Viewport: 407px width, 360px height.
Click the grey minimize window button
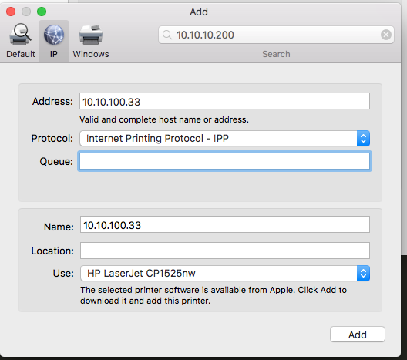(x=26, y=12)
